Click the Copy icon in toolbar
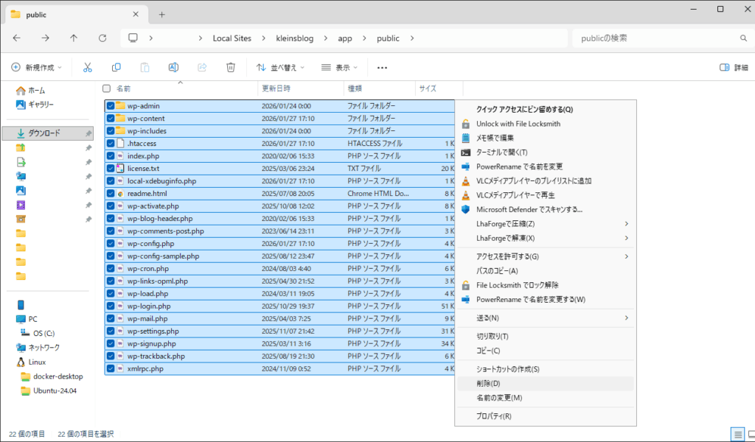This screenshot has height=442, width=755. [x=116, y=67]
